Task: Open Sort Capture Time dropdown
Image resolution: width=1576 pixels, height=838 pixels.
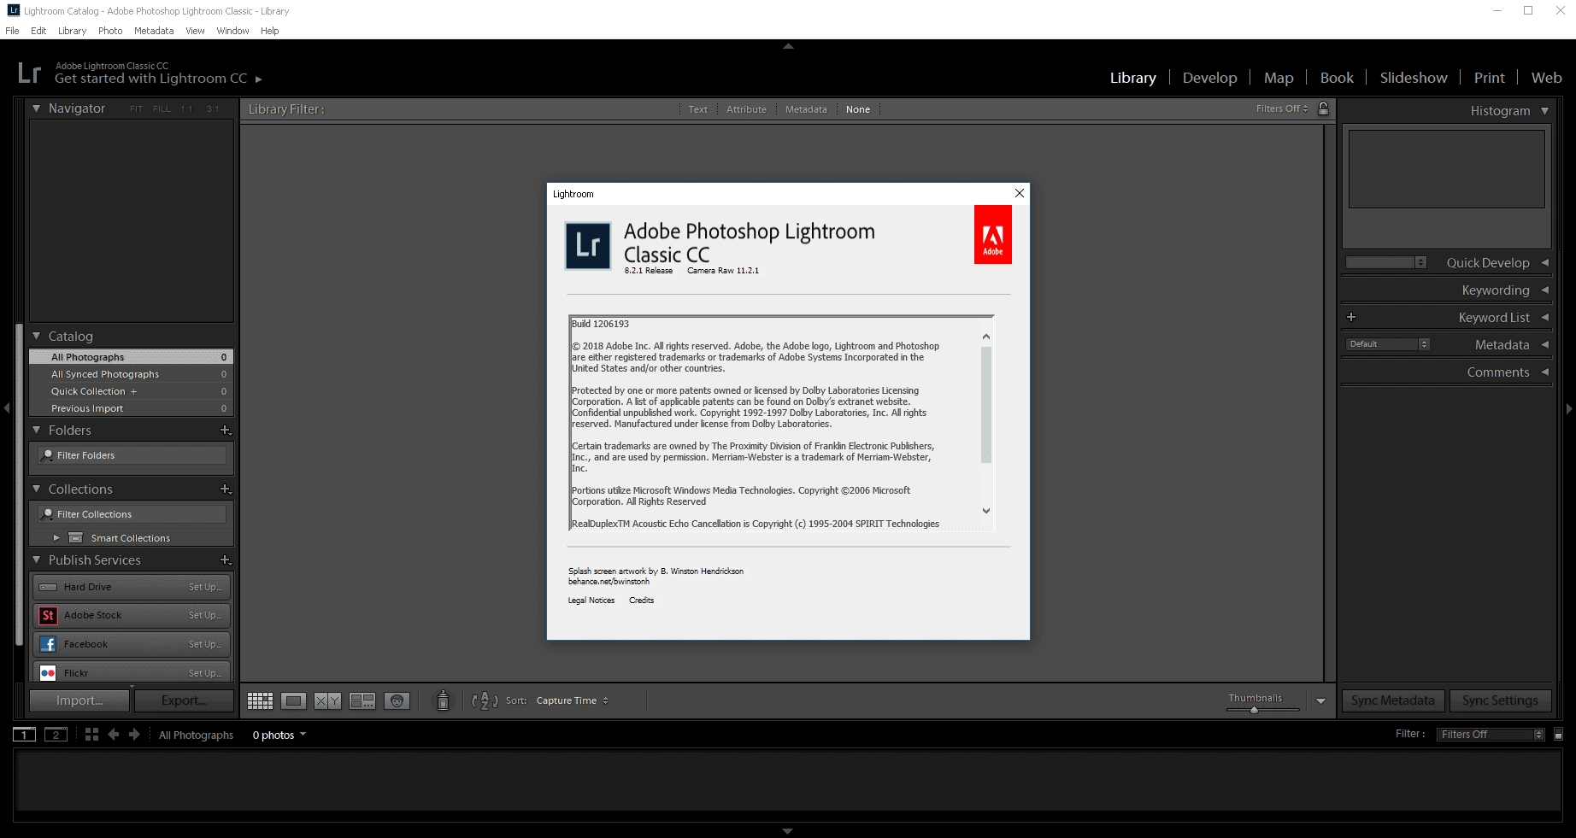Action: pos(573,700)
